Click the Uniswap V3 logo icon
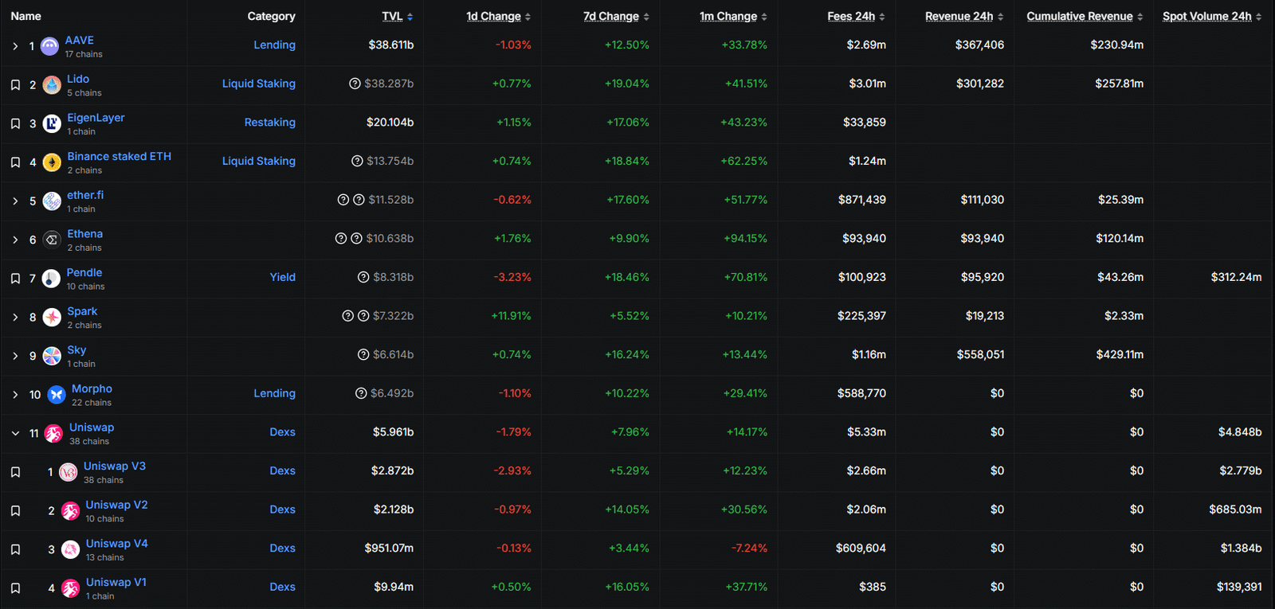This screenshot has width=1275, height=609. click(69, 472)
